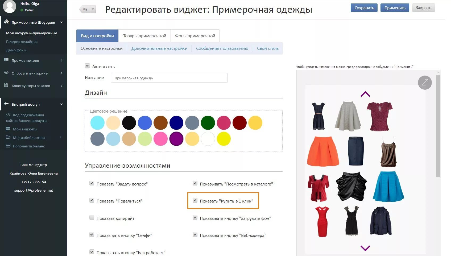451x256 pixels.
Task: Enable the Показать копирайт checkbox
Action: coord(92,217)
